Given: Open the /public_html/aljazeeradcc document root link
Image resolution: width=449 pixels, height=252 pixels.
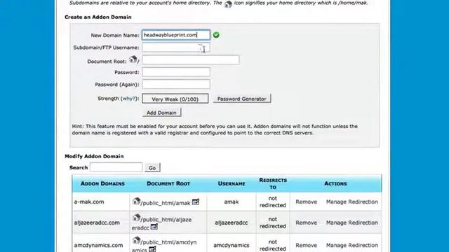Looking at the screenshot, I should coord(162,224).
